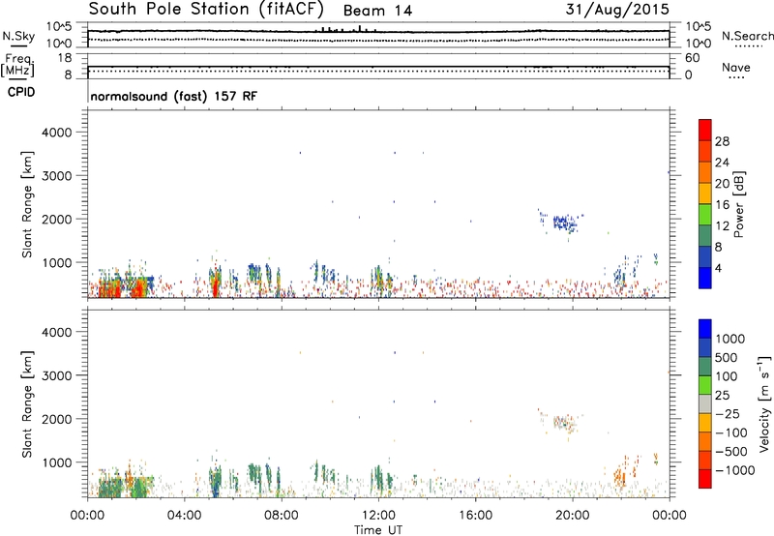This screenshot has width=774, height=536.
Task: Click the red high-power echoes near 01:00 UT
Action: [x=109, y=288]
